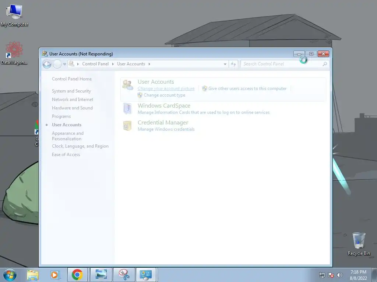This screenshot has width=377, height=282.
Task: Click the Windows CardSpace icon
Action: click(127, 109)
